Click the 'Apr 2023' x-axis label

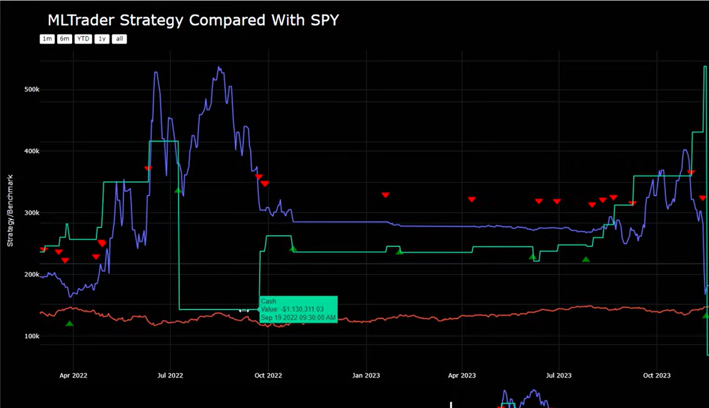462,375
